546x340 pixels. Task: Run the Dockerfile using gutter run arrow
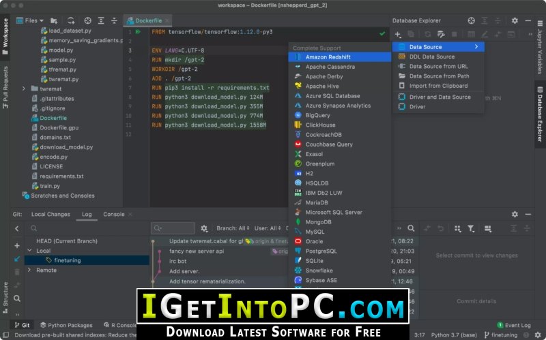pos(139,31)
